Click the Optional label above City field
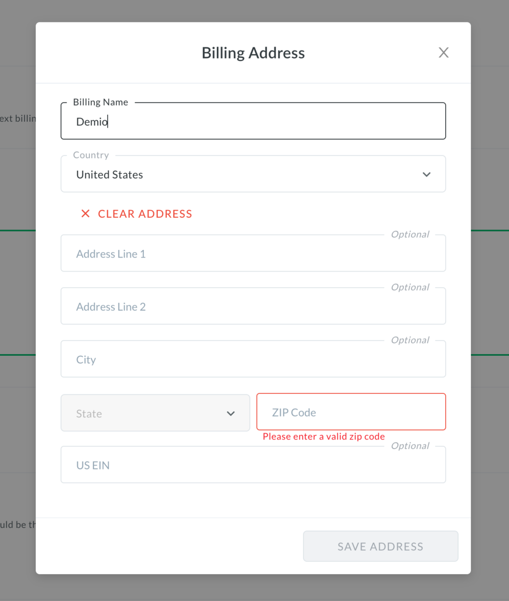The width and height of the screenshot is (509, 601). [410, 340]
